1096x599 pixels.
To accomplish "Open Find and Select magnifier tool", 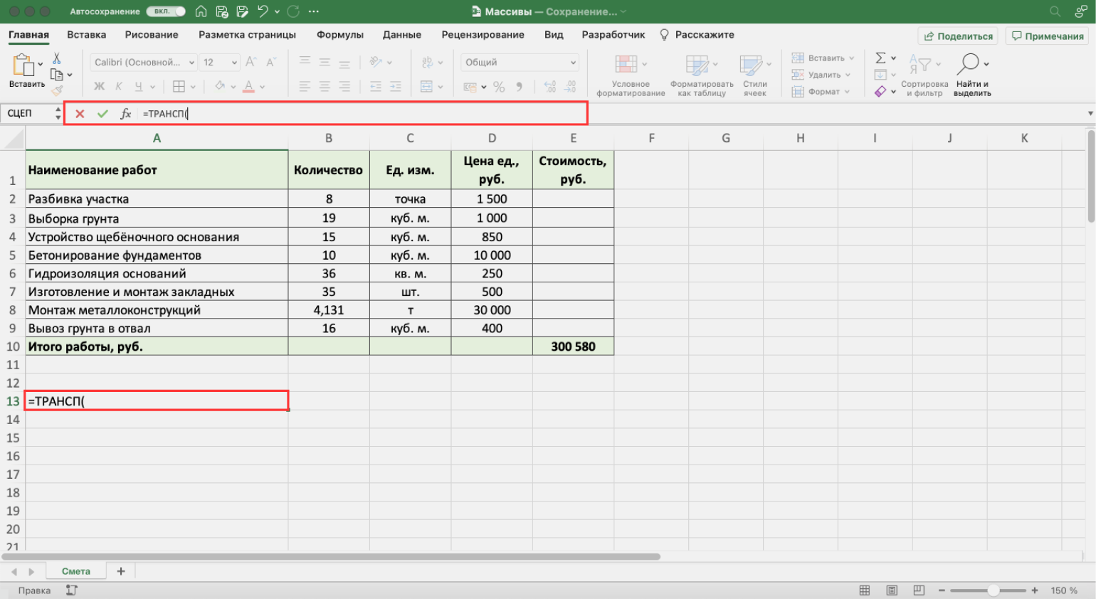I will [x=969, y=65].
